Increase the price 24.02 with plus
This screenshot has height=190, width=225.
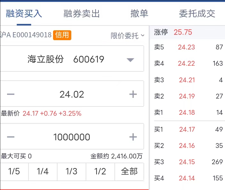pyautogui.click(x=133, y=94)
